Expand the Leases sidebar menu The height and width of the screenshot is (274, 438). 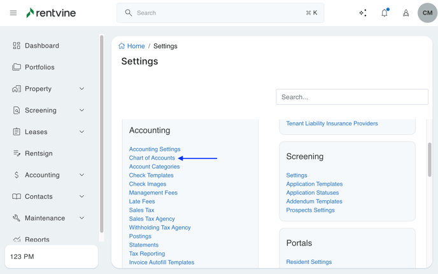tap(81, 132)
